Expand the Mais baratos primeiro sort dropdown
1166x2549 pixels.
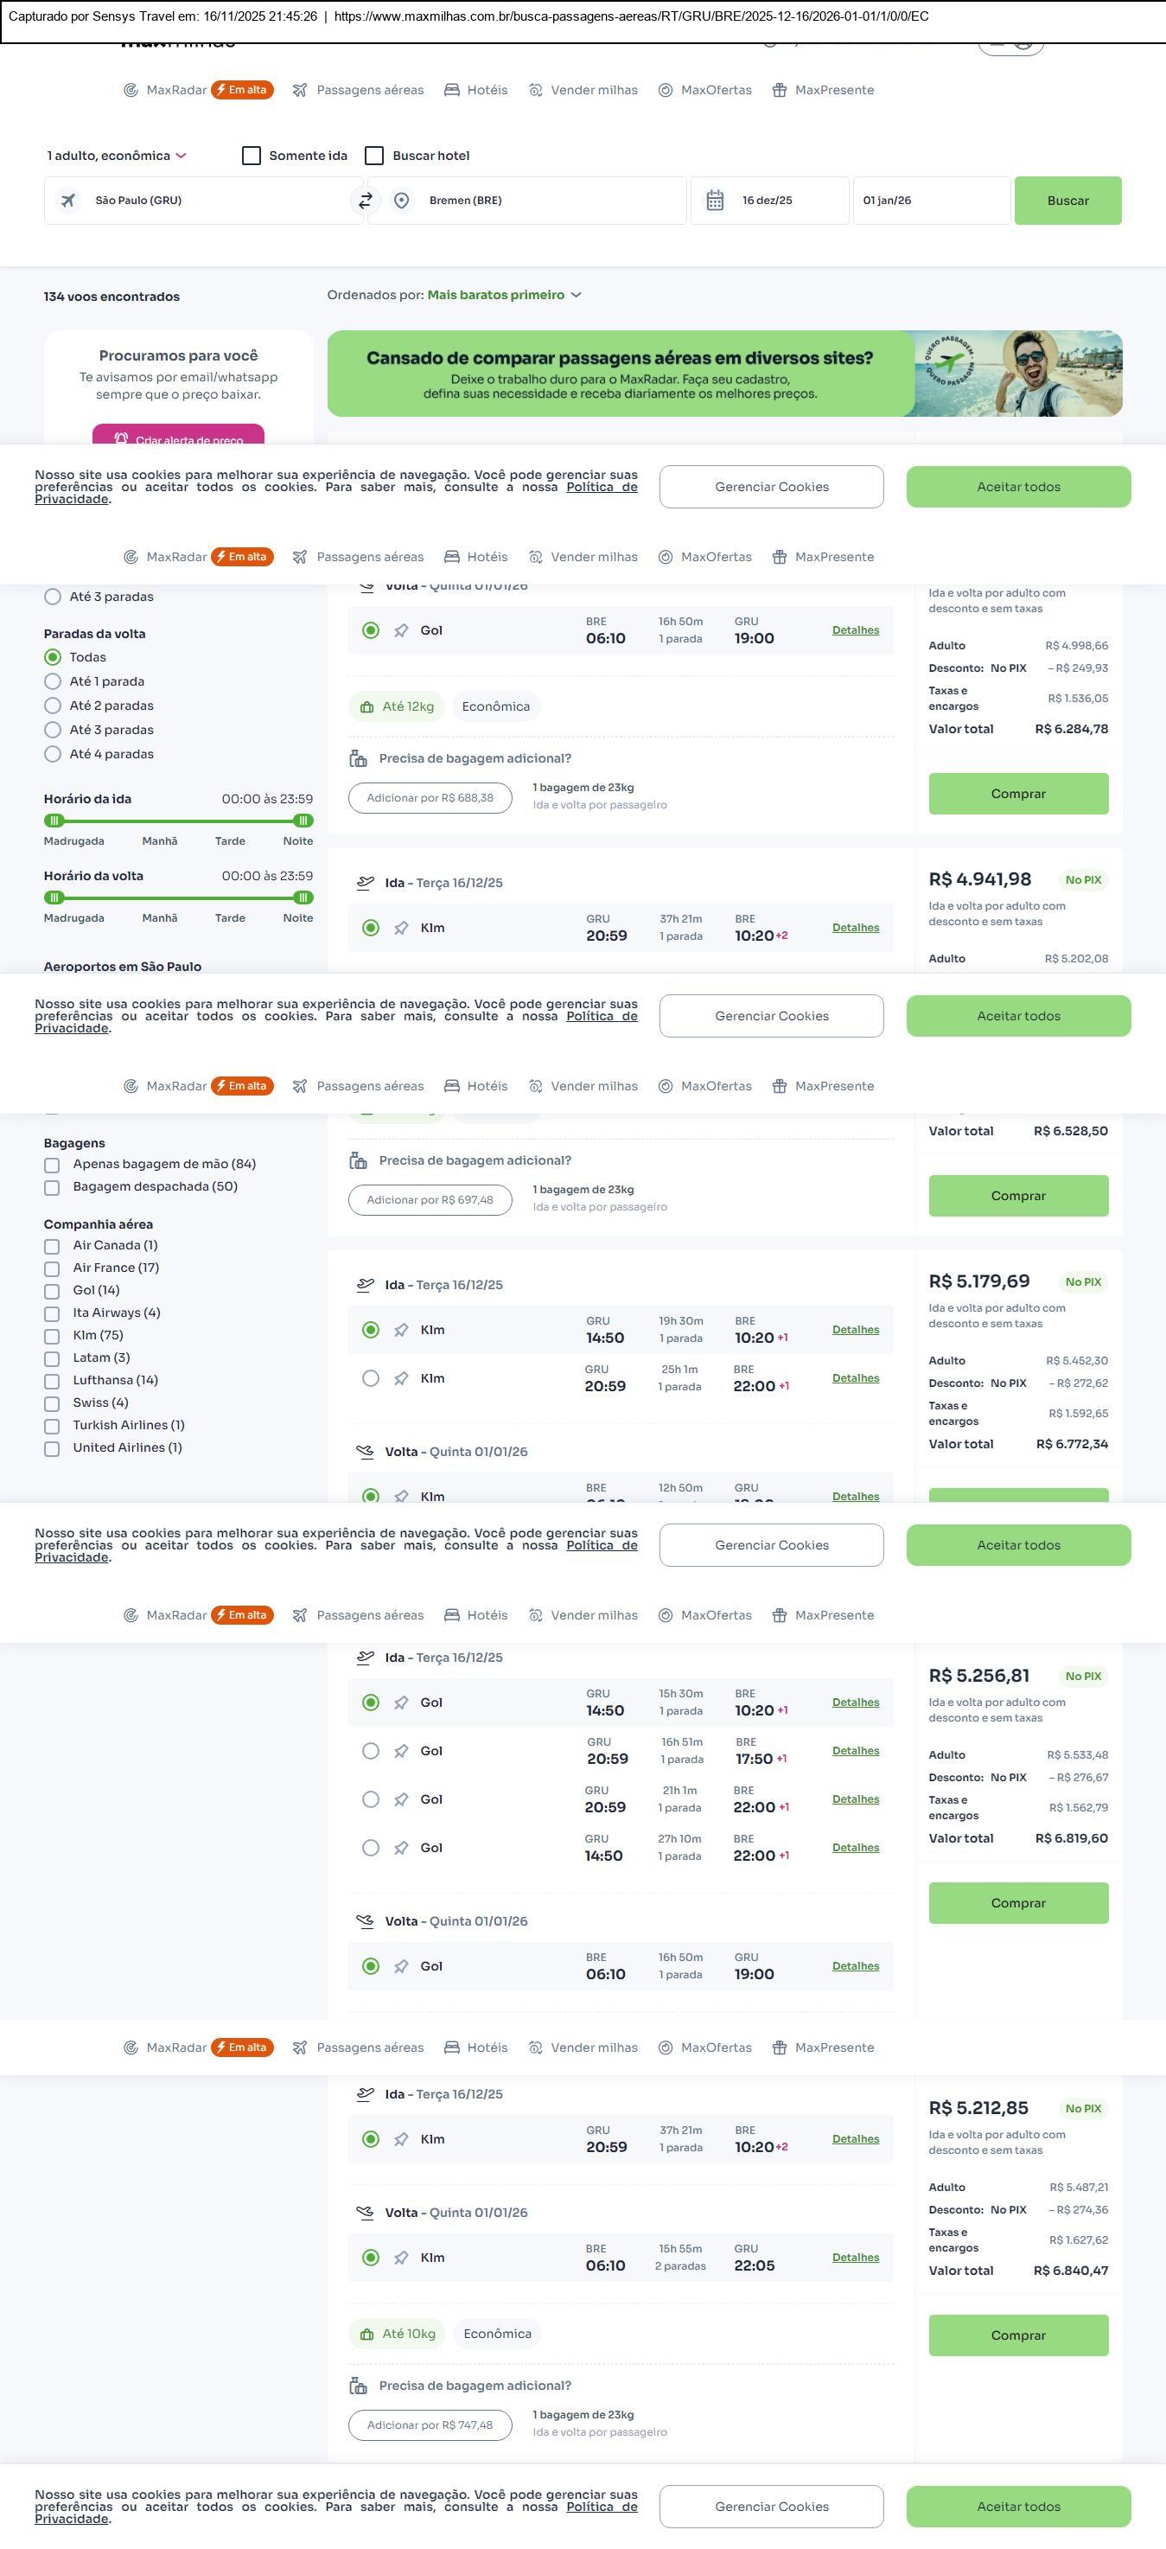[503, 295]
